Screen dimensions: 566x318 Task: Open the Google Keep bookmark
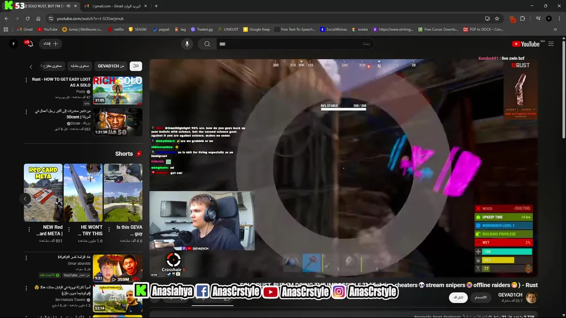pyautogui.click(x=256, y=30)
